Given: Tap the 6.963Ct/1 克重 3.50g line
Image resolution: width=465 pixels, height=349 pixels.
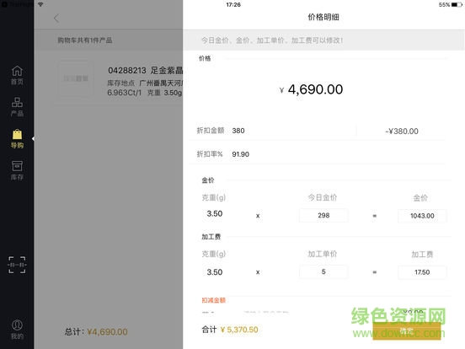Looking at the screenshot, I should tap(145, 93).
